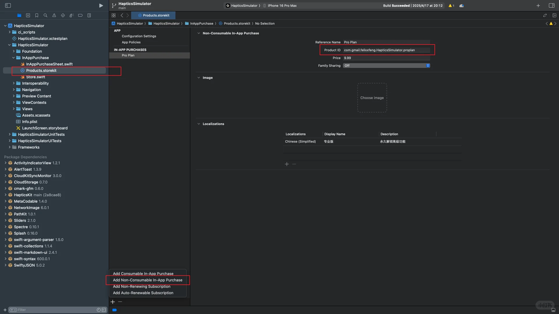Open the Issue navigator warning icon
This screenshot has height=314, width=559.
(x=54, y=15)
